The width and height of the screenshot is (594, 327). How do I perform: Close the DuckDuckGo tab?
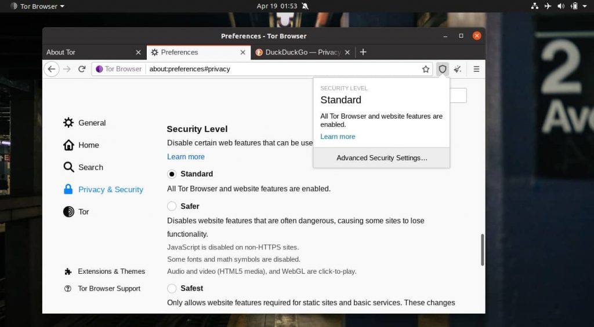coord(347,52)
